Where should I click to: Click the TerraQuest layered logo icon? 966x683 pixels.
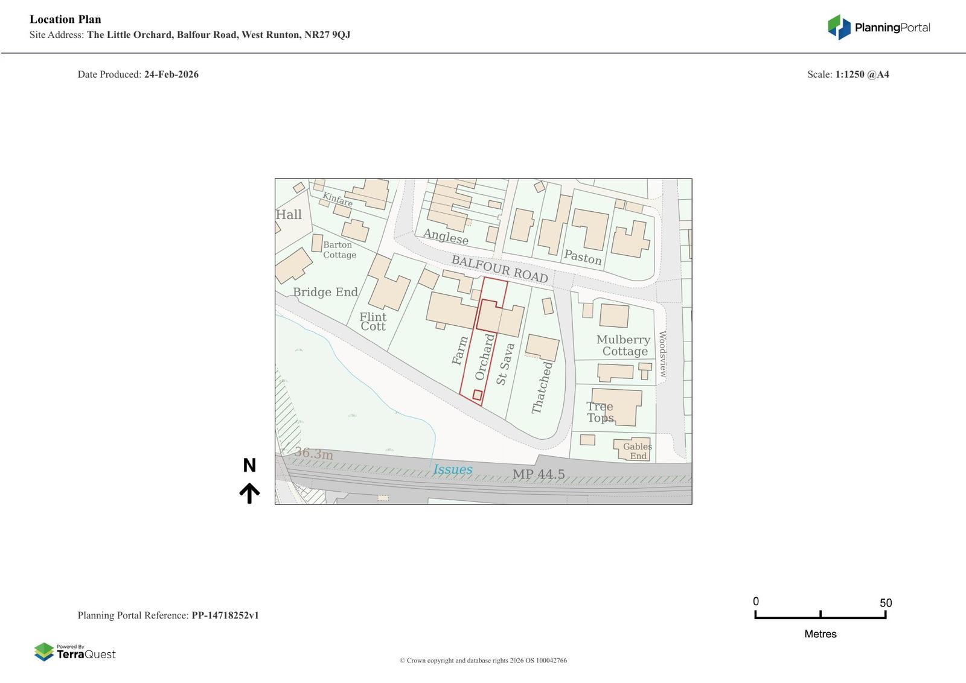click(x=44, y=652)
